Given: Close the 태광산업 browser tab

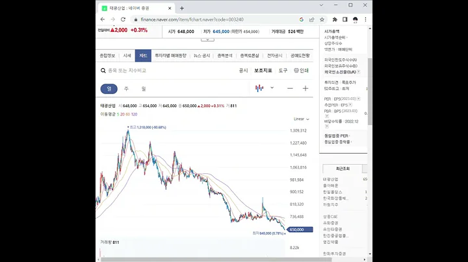Looking at the screenshot, I should tap(170, 8).
